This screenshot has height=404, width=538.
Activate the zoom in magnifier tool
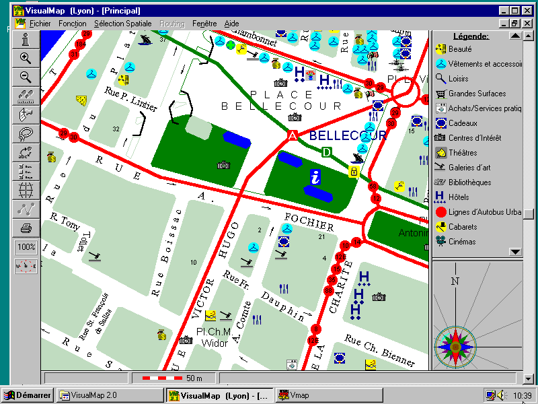(26, 58)
